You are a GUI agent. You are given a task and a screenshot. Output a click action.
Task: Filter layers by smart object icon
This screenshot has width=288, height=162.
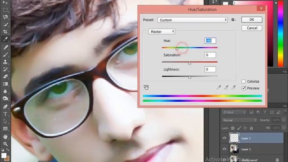pos(279,112)
